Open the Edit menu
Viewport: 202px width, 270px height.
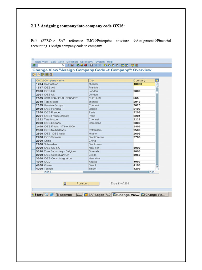tap(53, 62)
